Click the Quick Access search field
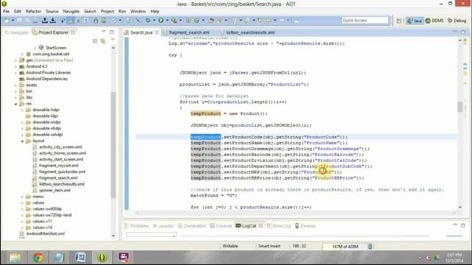This screenshot has height=265, width=472. 365,20
